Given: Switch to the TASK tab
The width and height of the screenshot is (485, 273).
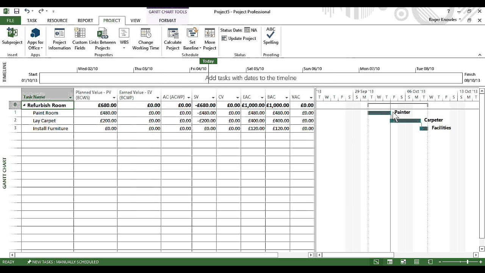Looking at the screenshot, I should 32,20.
